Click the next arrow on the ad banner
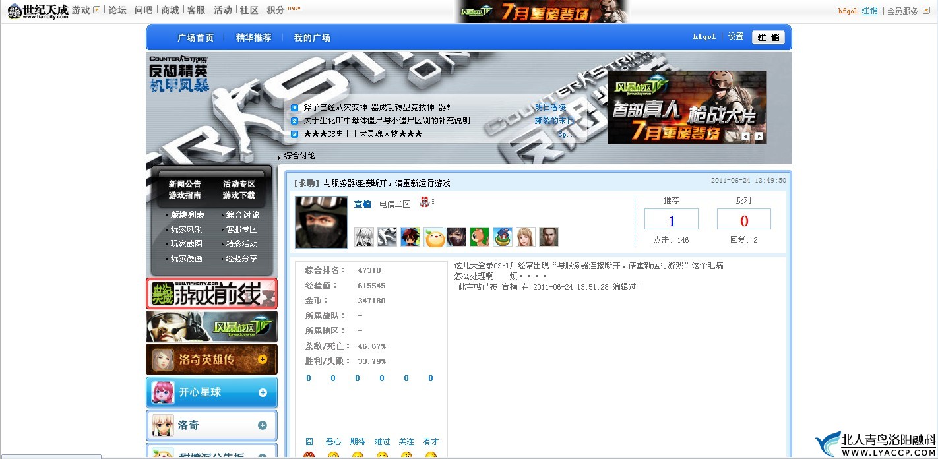 click(759, 137)
